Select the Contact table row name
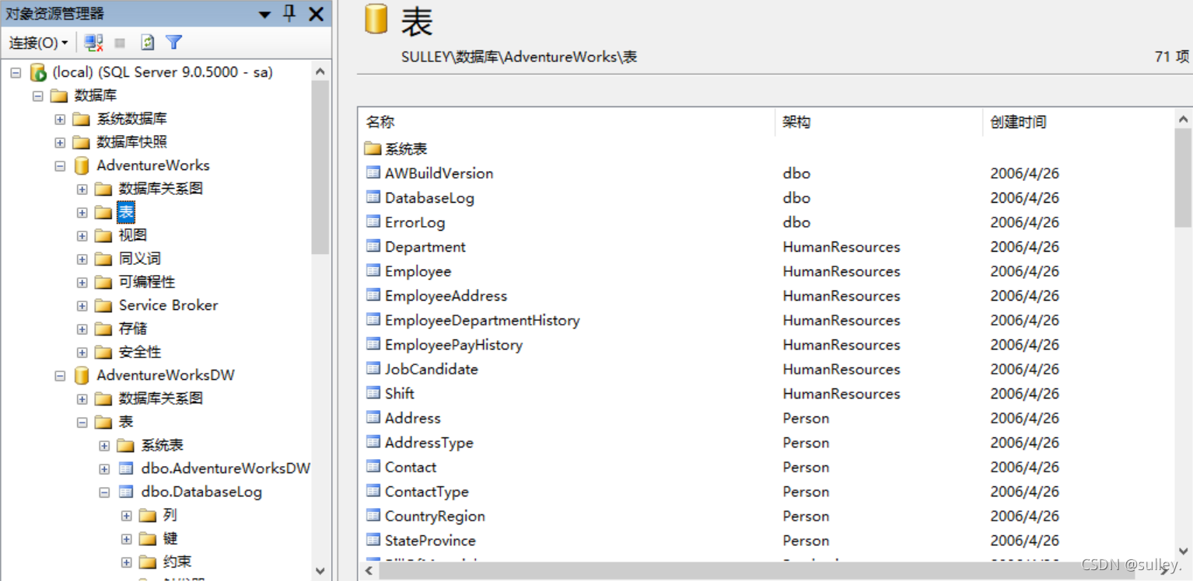1193x581 pixels. pyautogui.click(x=411, y=467)
